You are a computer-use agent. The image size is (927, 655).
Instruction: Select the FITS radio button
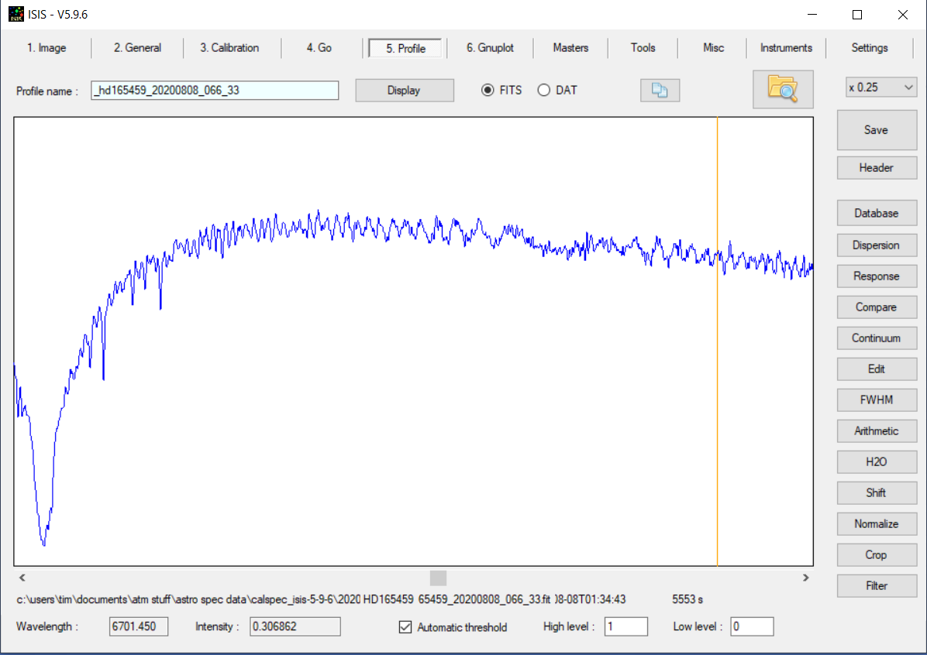tap(488, 90)
